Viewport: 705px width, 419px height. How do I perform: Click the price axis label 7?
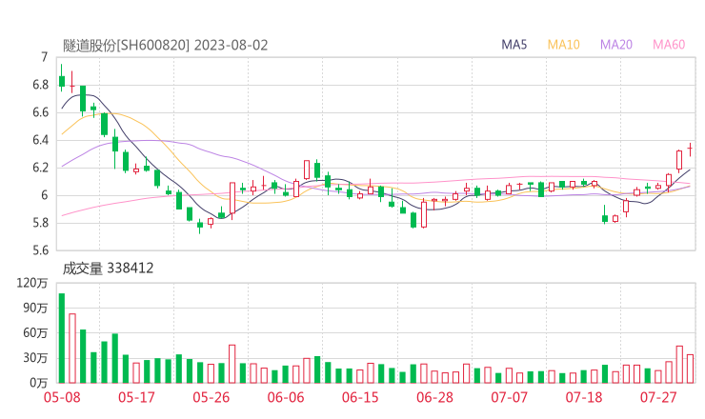point(44,57)
